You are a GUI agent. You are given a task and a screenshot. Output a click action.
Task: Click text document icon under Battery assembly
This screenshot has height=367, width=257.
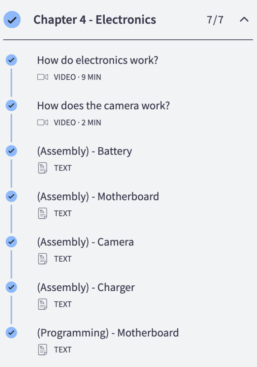(43, 168)
